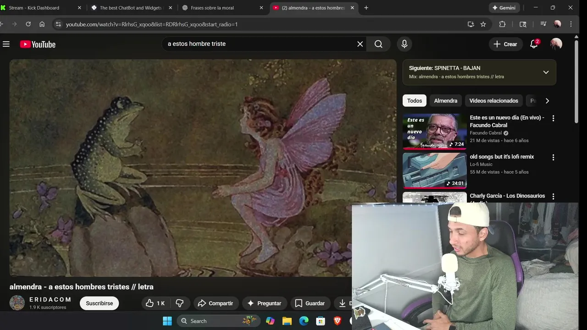Click the video player fairy image
Screen dimensions: 587x330
pos(203,168)
